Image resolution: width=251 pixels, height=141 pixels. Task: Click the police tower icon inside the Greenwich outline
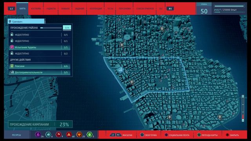(x=132, y=82)
